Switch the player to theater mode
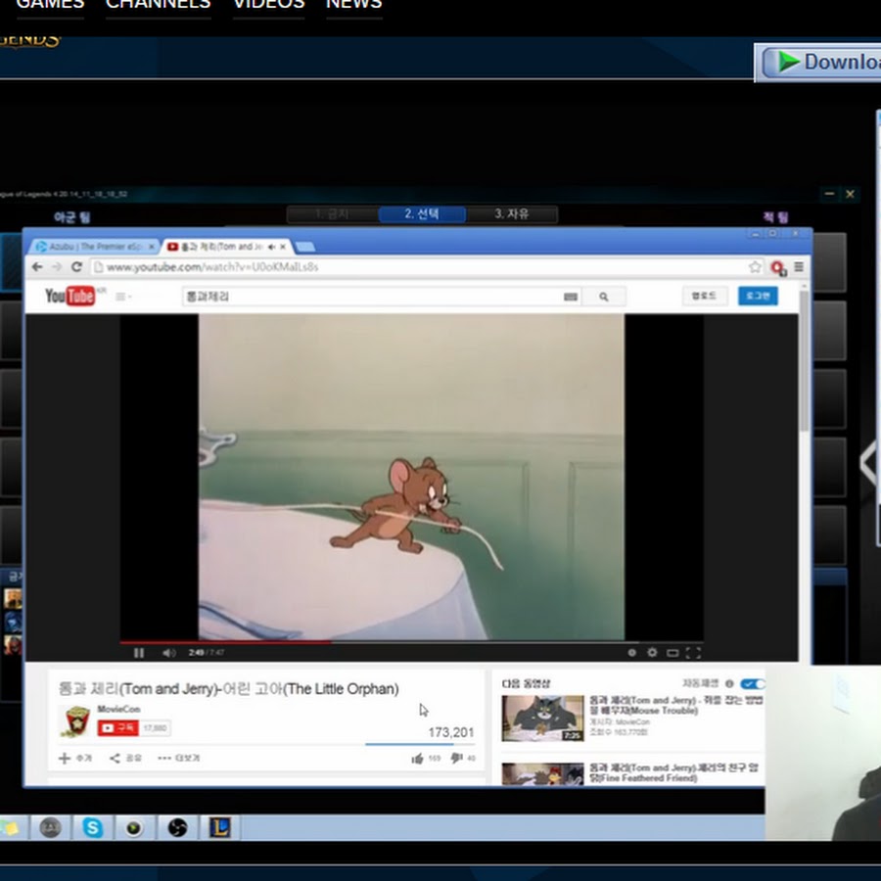The image size is (881, 881). click(x=672, y=652)
